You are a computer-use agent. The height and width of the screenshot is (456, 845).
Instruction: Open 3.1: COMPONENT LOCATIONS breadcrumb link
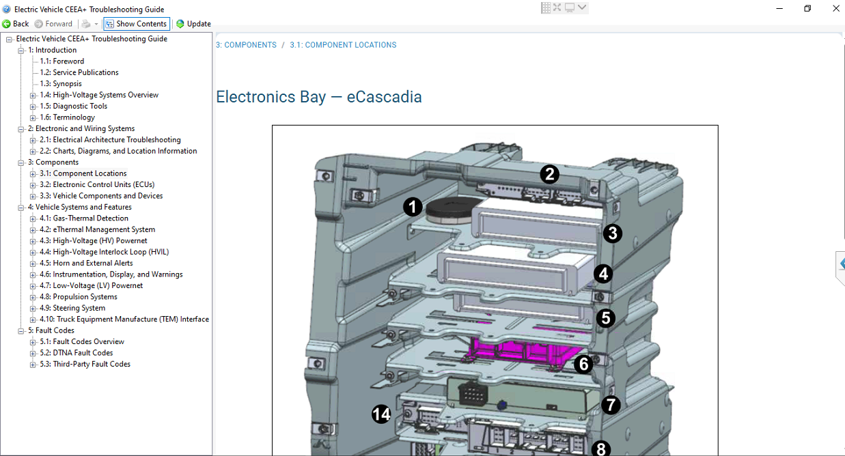point(343,44)
